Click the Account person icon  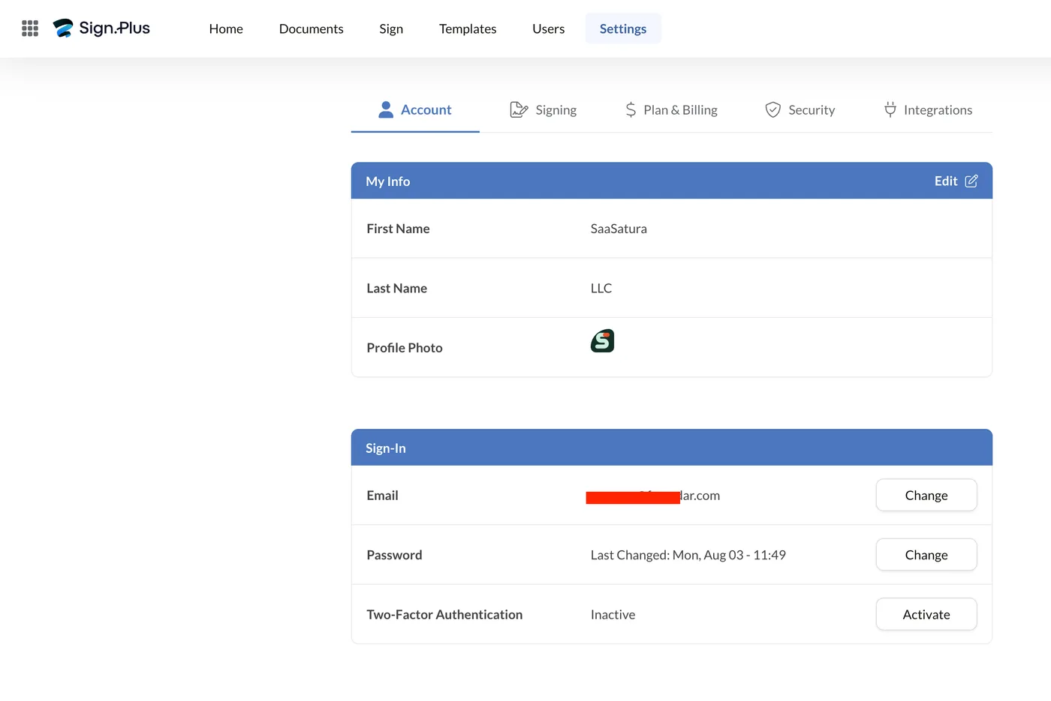(386, 109)
